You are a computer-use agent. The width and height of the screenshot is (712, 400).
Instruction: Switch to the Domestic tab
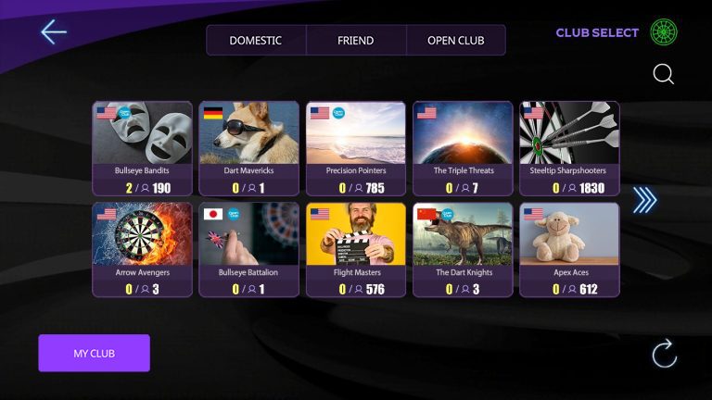[256, 41]
